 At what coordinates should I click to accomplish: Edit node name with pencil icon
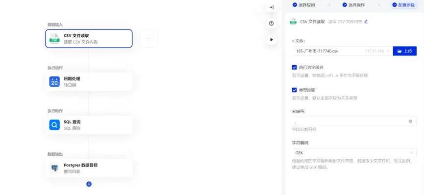tap(366, 22)
